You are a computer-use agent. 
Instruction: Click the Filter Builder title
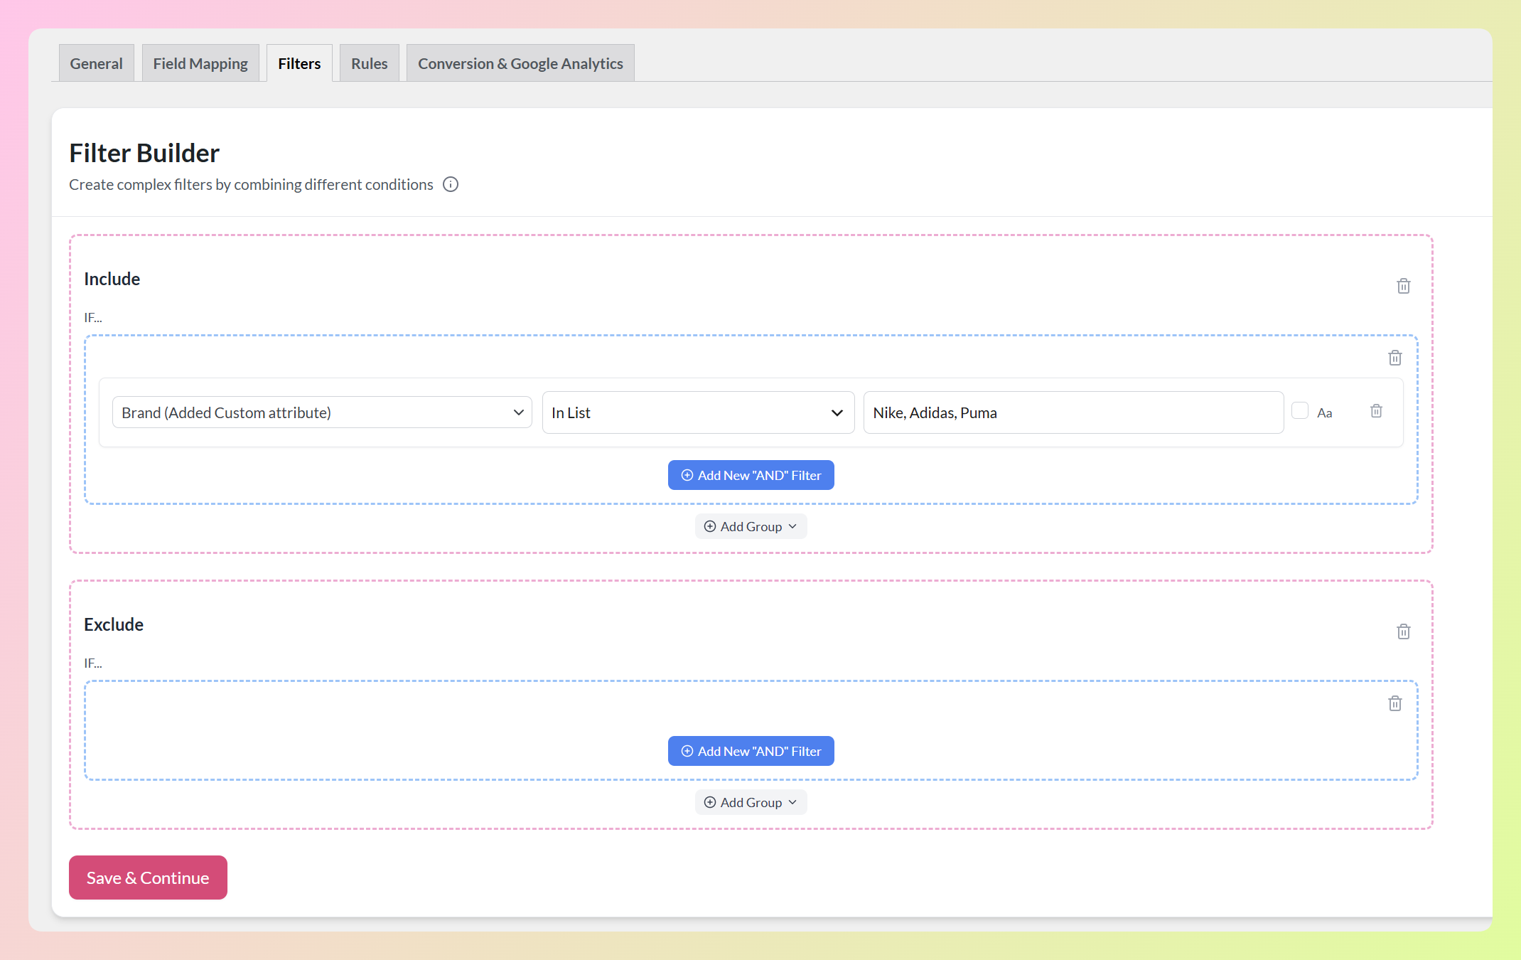[x=144, y=153]
